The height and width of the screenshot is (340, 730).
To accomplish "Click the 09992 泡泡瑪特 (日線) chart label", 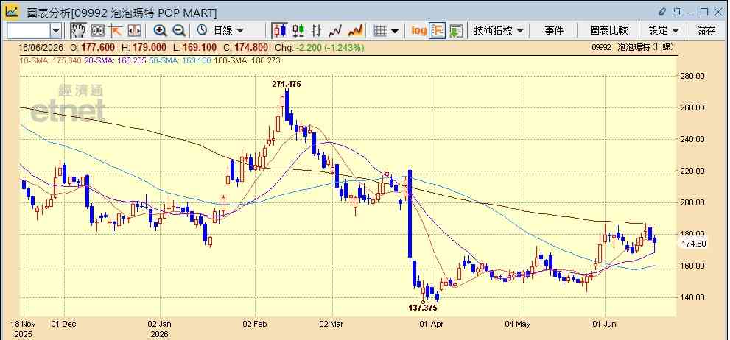I will pos(633,47).
